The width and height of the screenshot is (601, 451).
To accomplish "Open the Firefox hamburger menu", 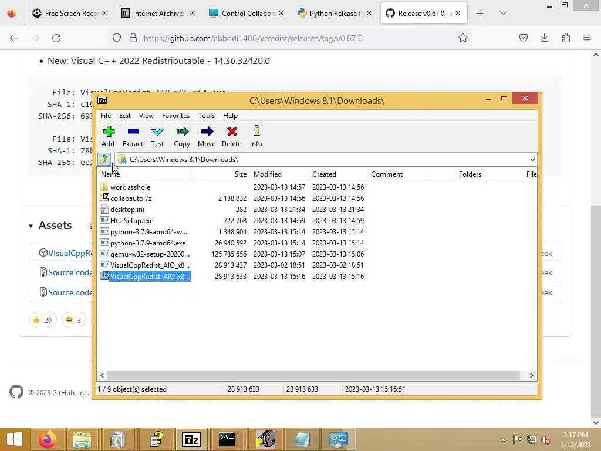I will click(x=587, y=38).
